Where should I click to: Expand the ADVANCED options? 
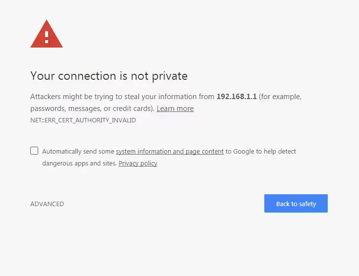(x=47, y=204)
